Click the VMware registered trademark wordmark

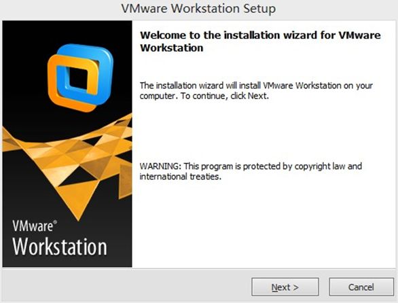(35, 226)
